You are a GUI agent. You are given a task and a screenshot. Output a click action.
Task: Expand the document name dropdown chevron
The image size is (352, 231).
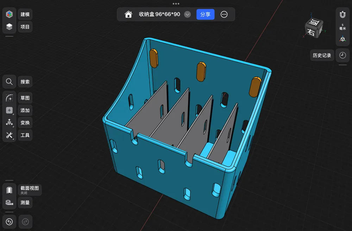click(x=188, y=14)
